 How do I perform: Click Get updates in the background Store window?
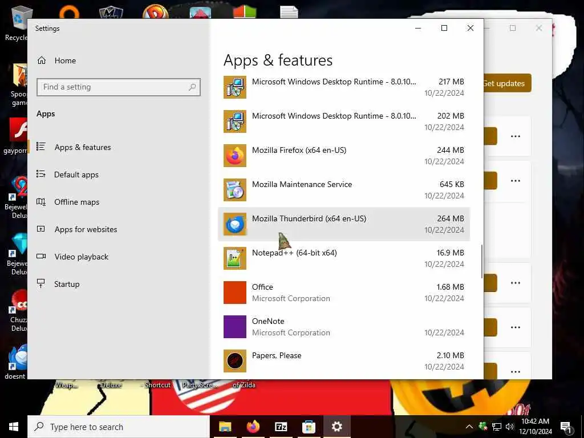click(507, 83)
